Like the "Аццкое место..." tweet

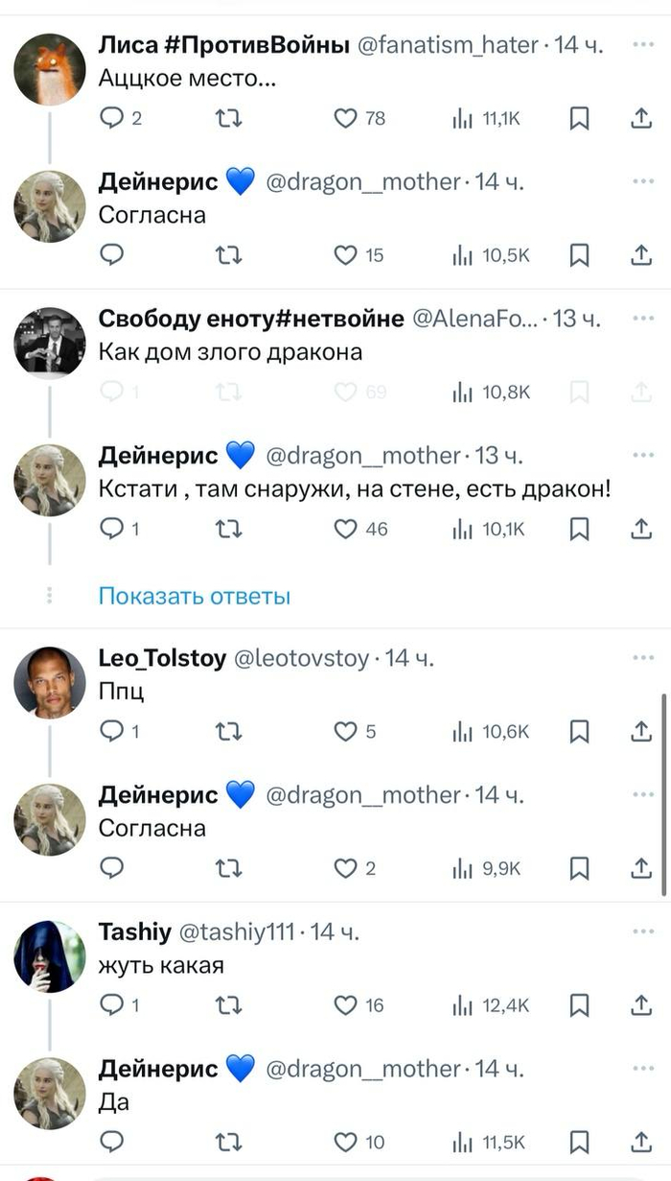click(x=346, y=118)
